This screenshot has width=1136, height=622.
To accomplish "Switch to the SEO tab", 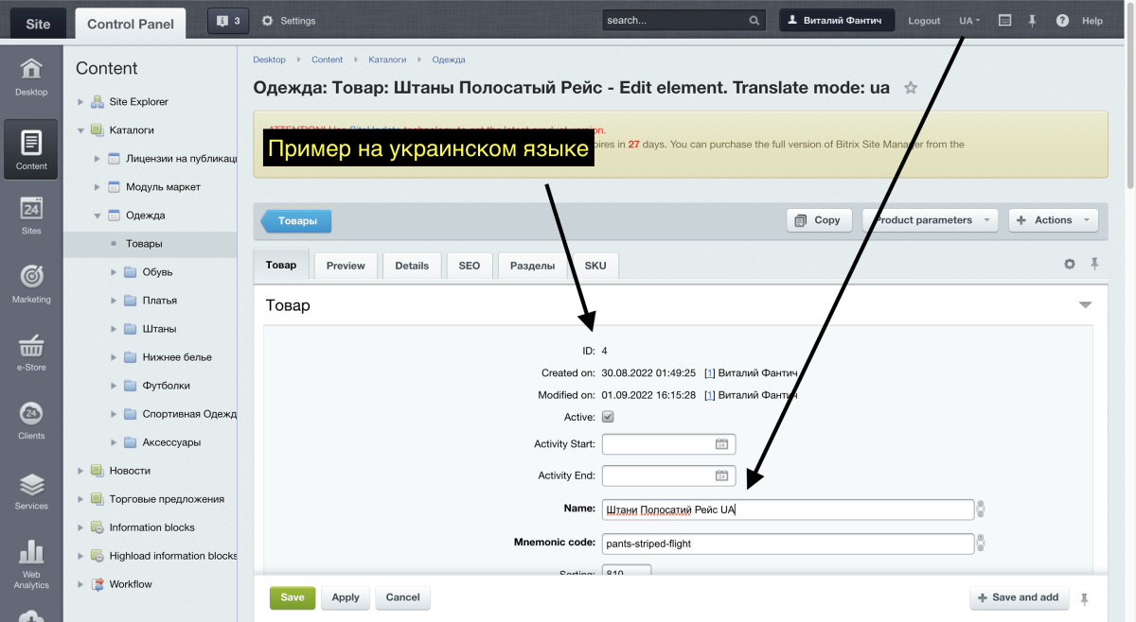I will pos(470,266).
